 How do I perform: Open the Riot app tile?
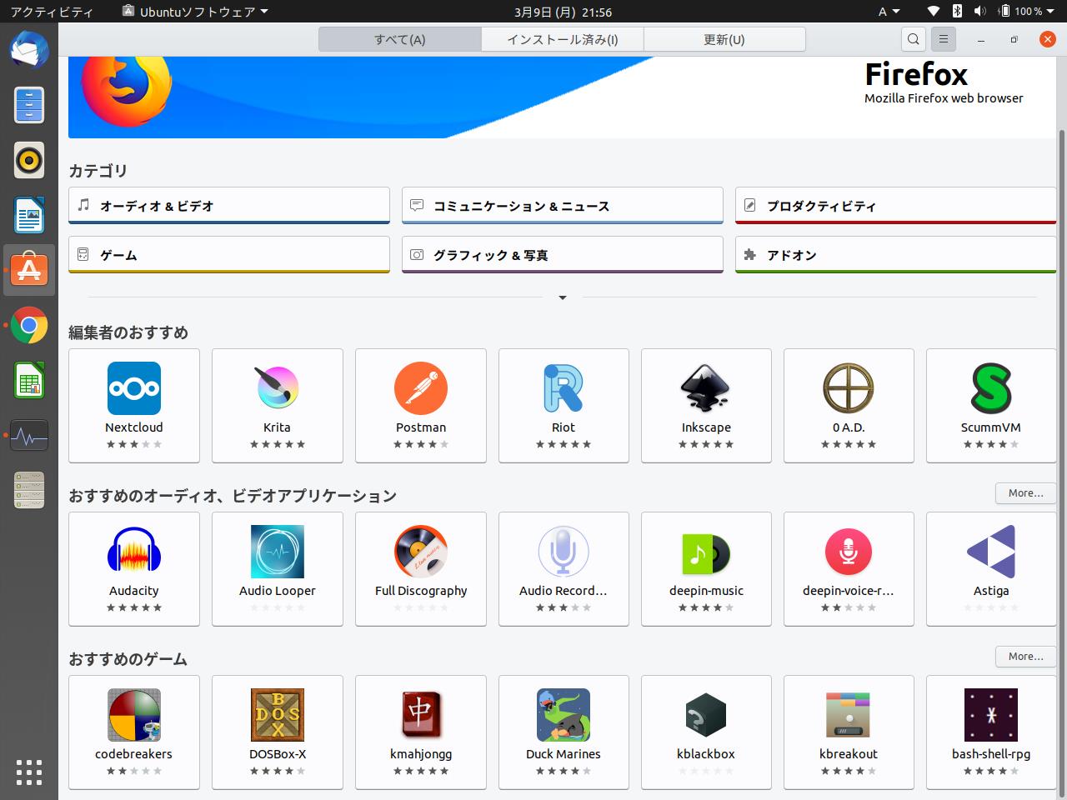[x=564, y=406]
